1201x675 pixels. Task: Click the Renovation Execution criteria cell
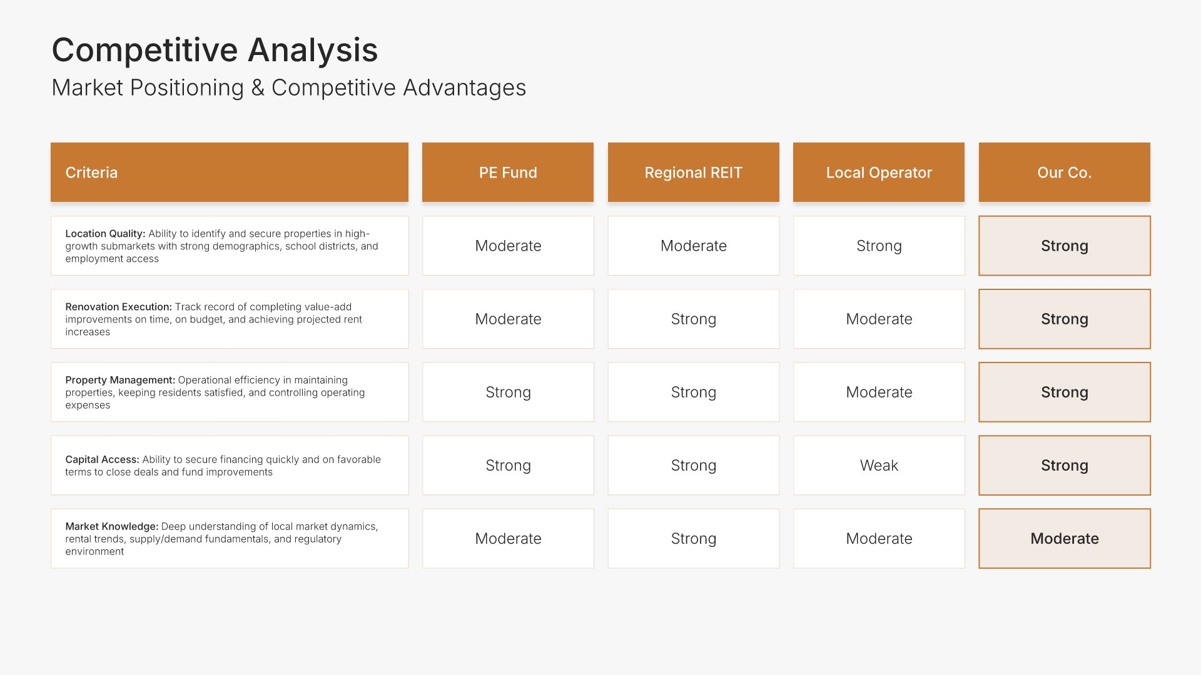coord(229,319)
